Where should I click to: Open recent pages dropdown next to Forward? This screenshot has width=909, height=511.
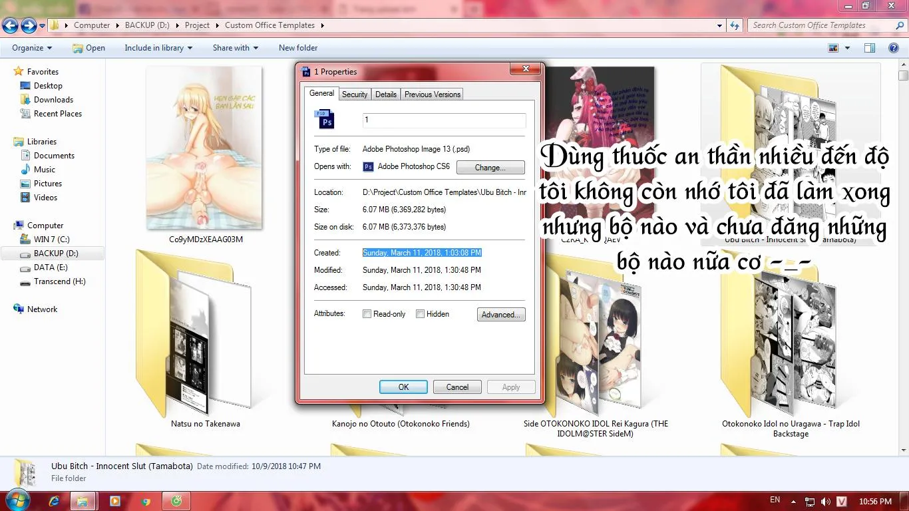coord(43,26)
